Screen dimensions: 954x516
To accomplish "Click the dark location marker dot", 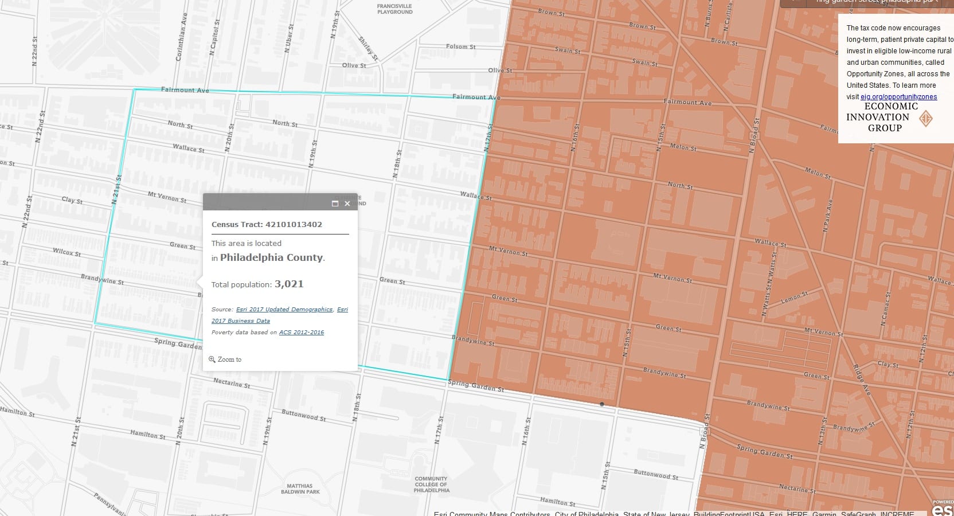I will pyautogui.click(x=601, y=404).
